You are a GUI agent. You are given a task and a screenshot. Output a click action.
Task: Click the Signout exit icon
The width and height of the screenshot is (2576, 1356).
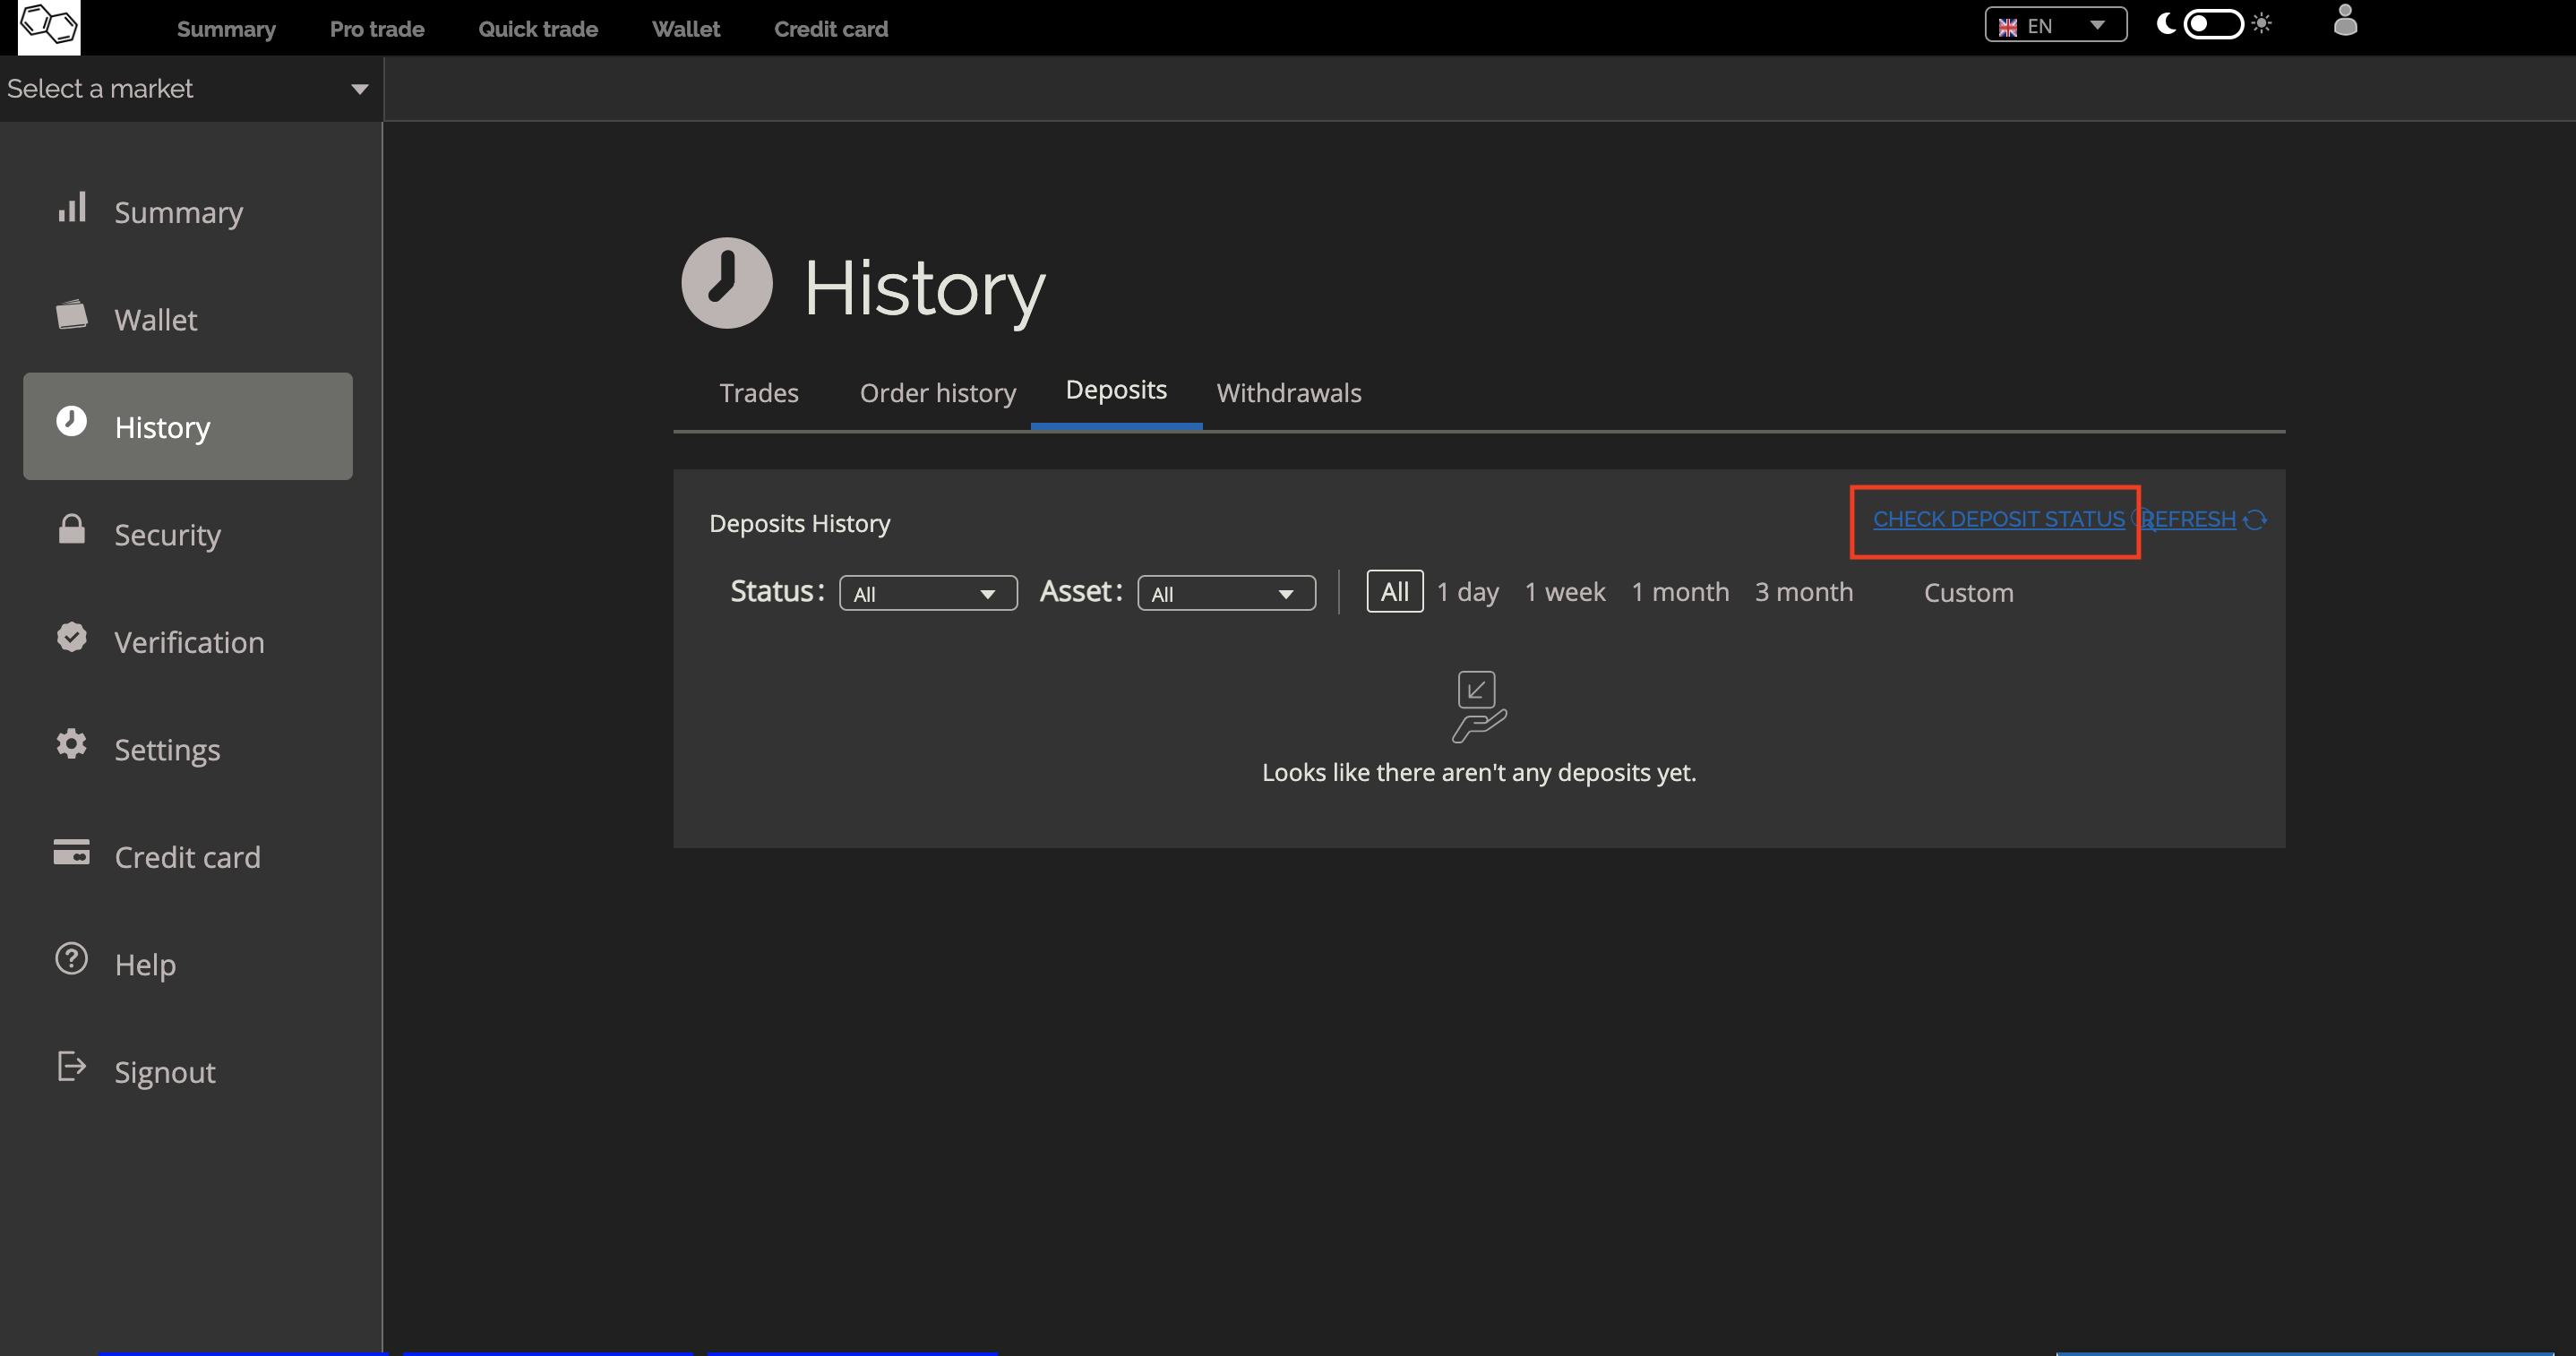click(x=71, y=1066)
